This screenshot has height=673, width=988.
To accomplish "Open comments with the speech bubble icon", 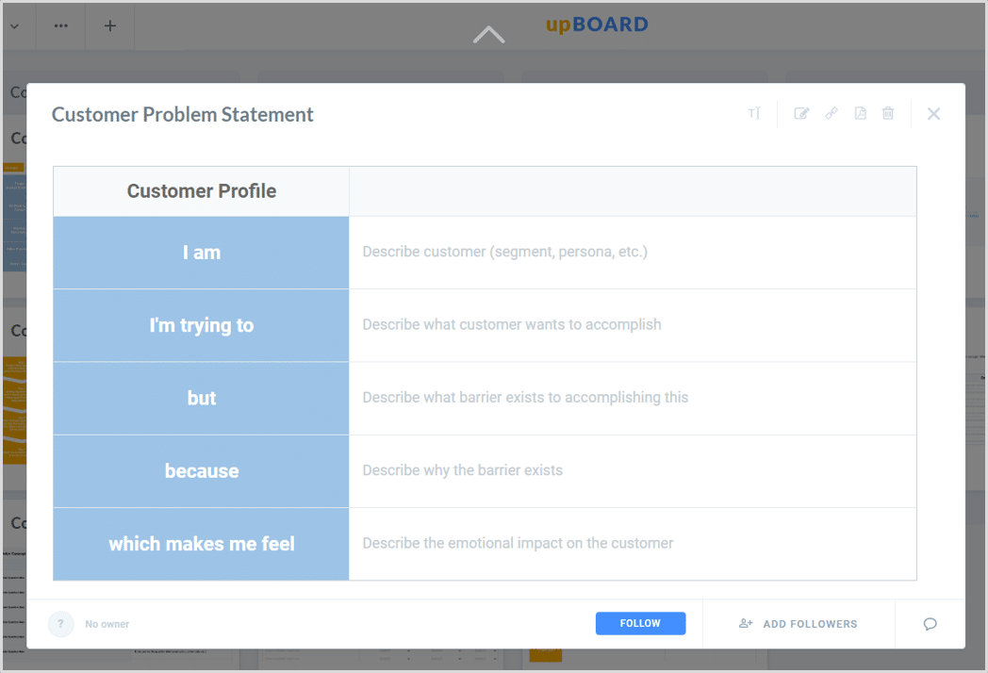I will pos(930,624).
